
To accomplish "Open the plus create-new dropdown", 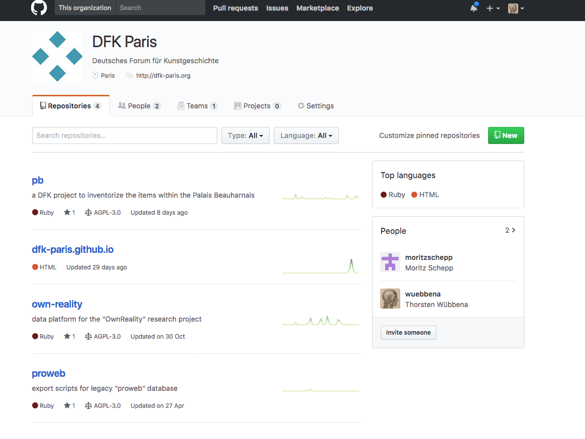I will pos(493,8).
